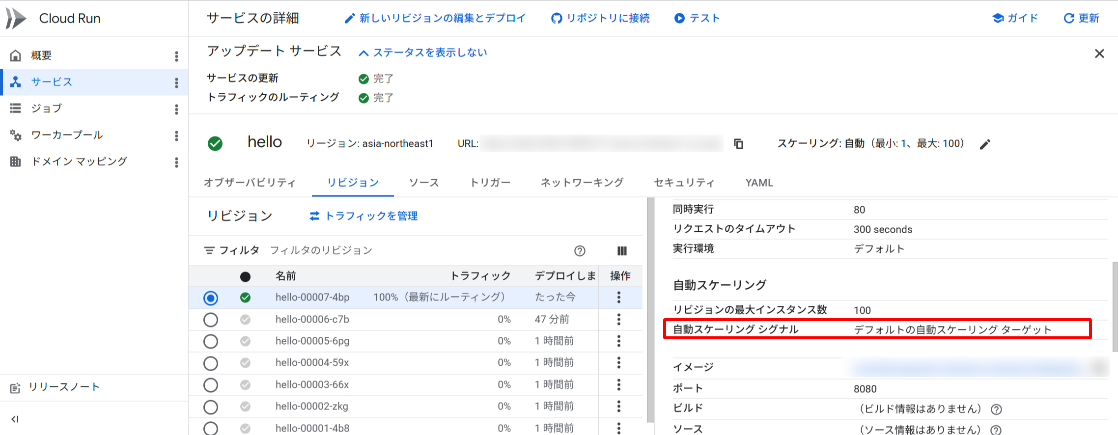Image resolution: width=1118 pixels, height=435 pixels.
Task: Click the filter help question mark icon
Action: pos(580,251)
